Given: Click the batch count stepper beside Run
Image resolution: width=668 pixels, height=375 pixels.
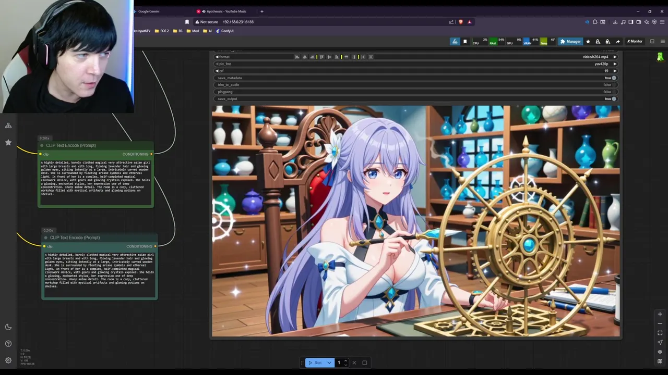Looking at the screenshot, I should tap(345, 362).
